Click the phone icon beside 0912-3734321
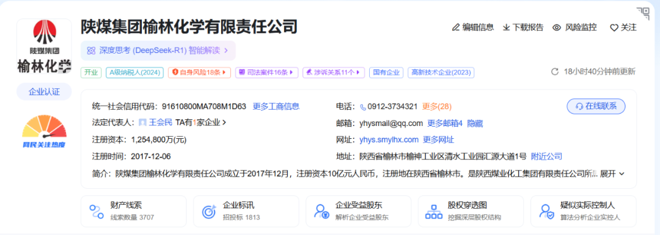660x235 pixels. (x=363, y=107)
